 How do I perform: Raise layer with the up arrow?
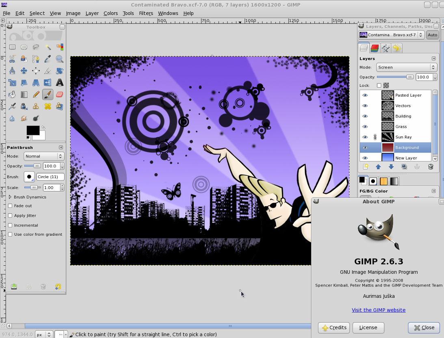point(378,167)
